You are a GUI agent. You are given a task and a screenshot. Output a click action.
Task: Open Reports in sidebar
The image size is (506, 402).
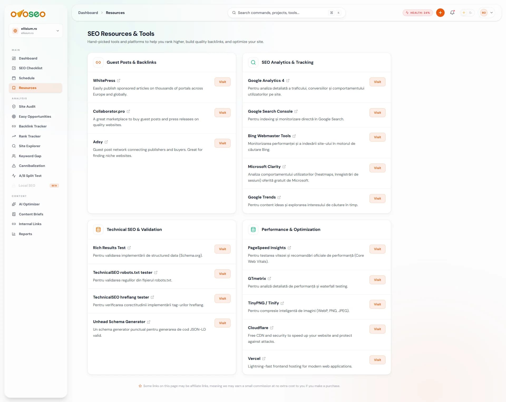[36, 234]
